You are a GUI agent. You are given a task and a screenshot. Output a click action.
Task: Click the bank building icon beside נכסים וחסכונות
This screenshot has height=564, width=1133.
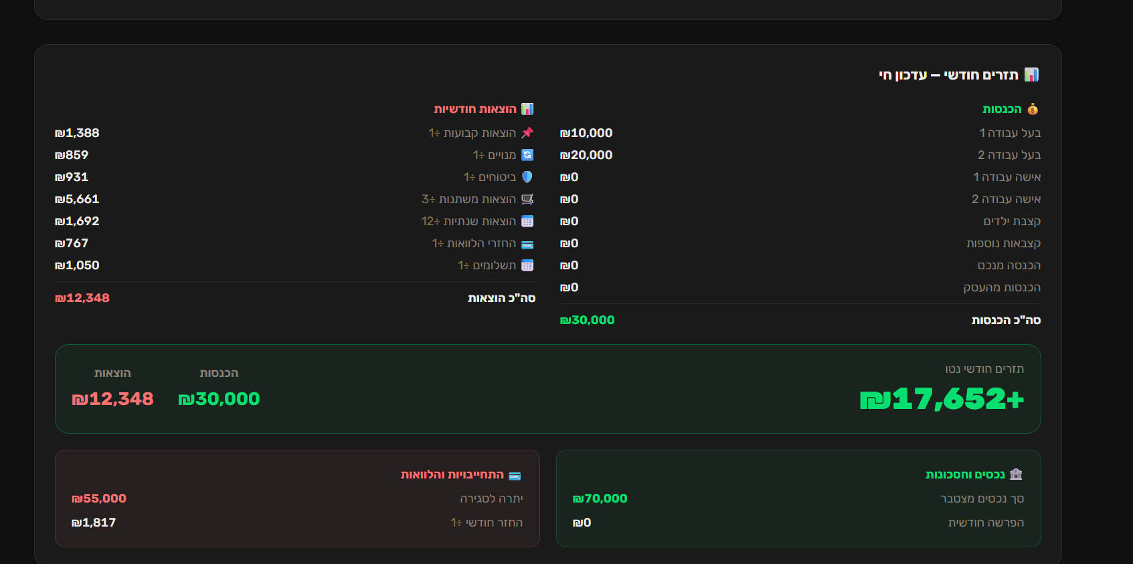1016,474
